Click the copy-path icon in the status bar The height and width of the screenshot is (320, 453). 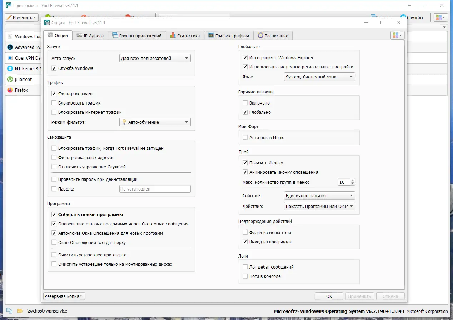tap(10, 311)
